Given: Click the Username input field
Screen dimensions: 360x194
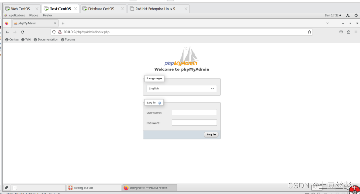Looking at the screenshot, I should click(x=194, y=112).
